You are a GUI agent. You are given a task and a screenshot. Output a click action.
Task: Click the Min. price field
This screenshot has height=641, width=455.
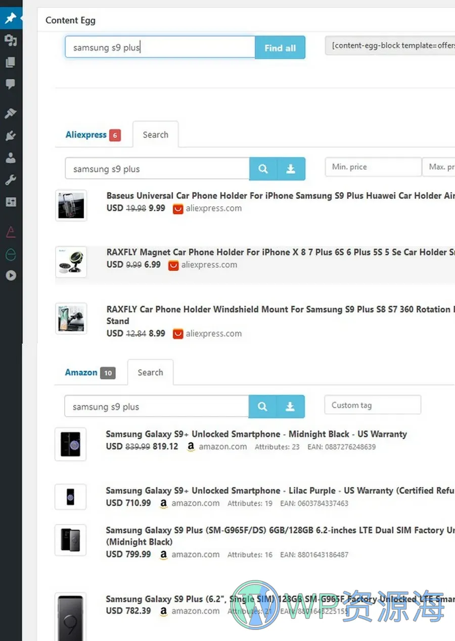(x=373, y=167)
